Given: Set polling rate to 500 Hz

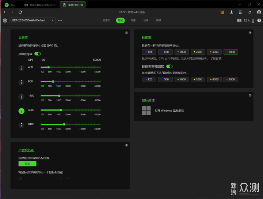Looking at the screenshot, I should [x=165, y=52].
